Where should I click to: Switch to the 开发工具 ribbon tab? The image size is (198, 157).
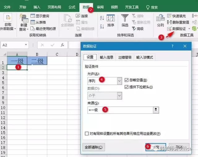tap(132, 7)
